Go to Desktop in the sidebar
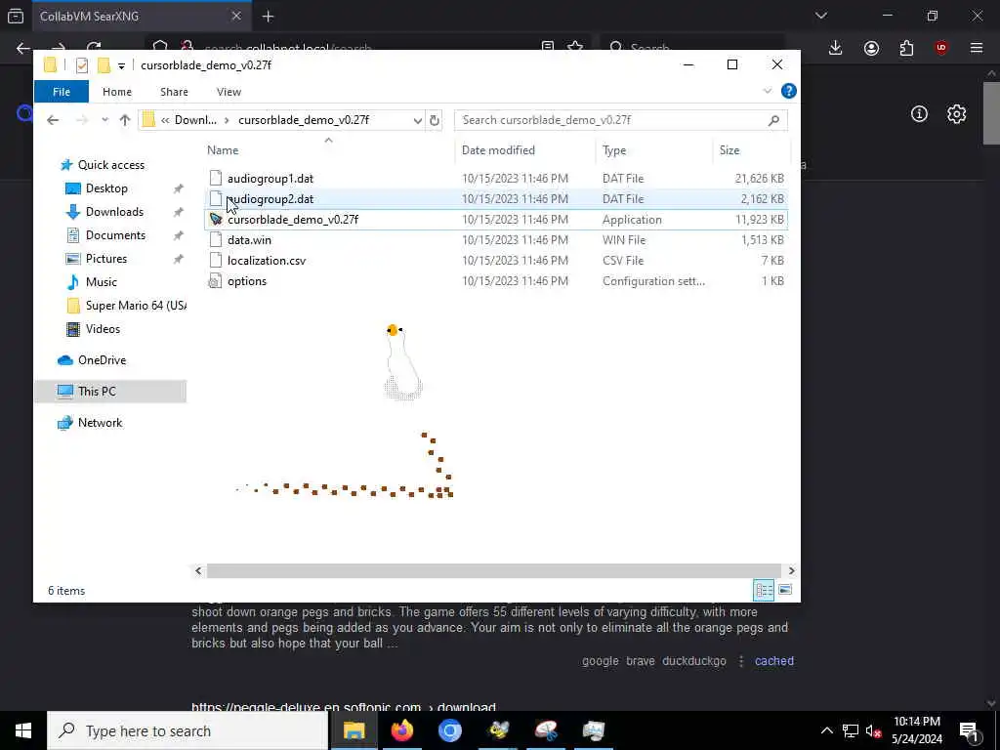The image size is (1000, 750). coord(106,188)
